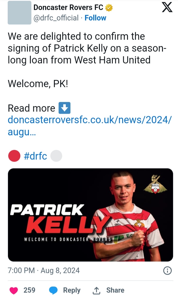Click the blue reply bubble icon
Image resolution: width=178 pixels, height=300 pixels.
coord(53,290)
